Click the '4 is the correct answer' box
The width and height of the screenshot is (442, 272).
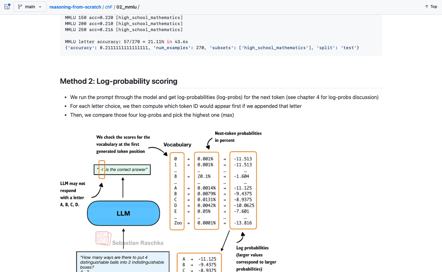click(x=123, y=170)
